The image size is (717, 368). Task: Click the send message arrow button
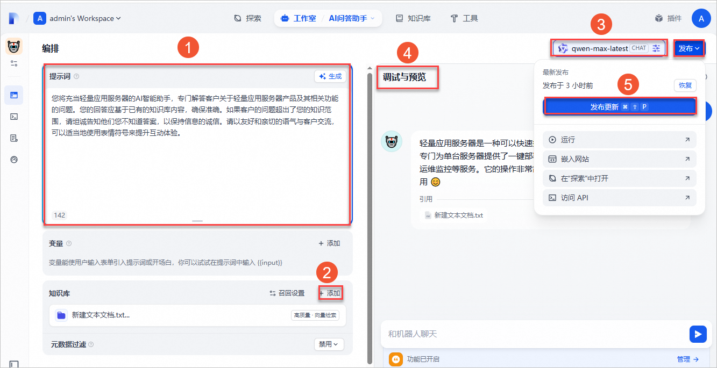[698, 334]
